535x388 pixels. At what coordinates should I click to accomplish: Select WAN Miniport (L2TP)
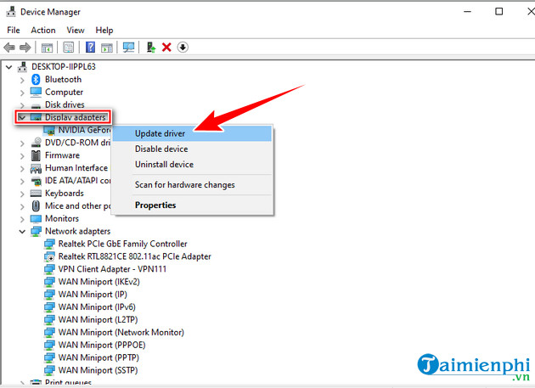click(98, 319)
